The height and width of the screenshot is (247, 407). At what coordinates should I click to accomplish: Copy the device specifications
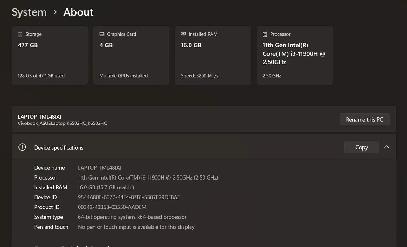pyautogui.click(x=361, y=147)
